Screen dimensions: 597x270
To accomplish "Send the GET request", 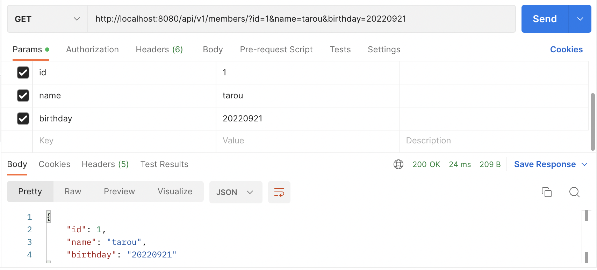I will [x=544, y=19].
